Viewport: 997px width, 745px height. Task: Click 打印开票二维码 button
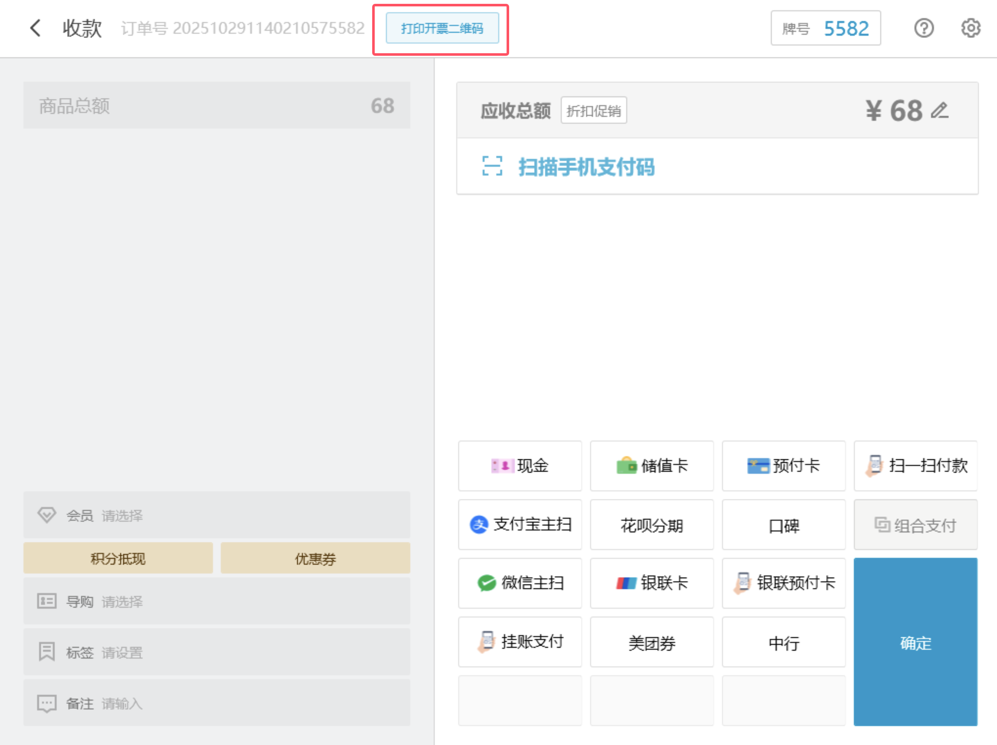pos(442,29)
